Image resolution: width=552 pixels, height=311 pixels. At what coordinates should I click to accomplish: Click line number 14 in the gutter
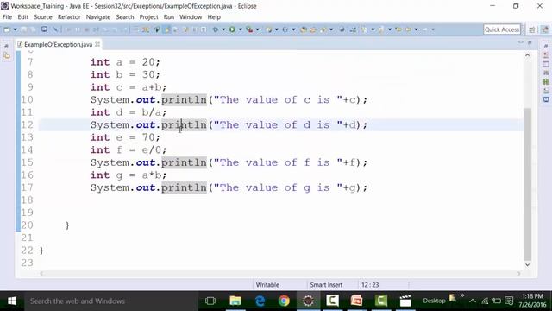point(27,149)
